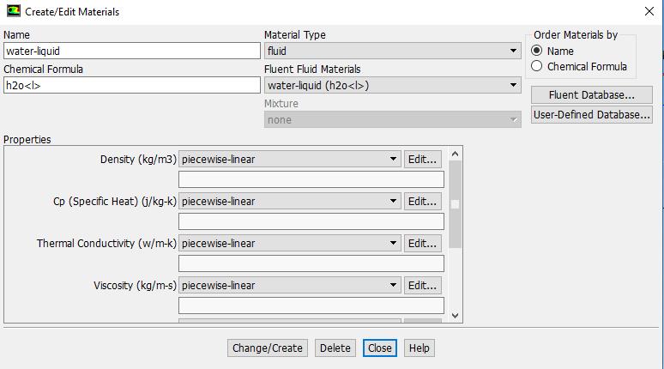Edit the Viscosity piecewise-linear data

[x=422, y=285]
